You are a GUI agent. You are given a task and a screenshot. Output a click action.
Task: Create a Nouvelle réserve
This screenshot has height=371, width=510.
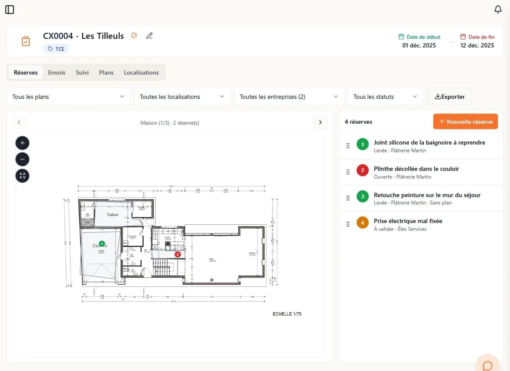tap(466, 122)
